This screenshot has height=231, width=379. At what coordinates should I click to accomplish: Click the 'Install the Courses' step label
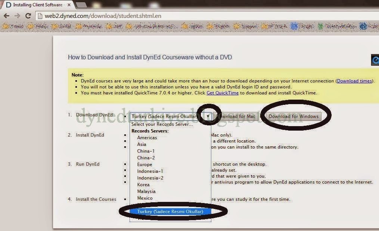coord(96,199)
